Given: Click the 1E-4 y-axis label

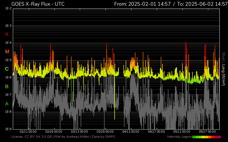Looking at the screenshot, I should click(x=8, y=43).
